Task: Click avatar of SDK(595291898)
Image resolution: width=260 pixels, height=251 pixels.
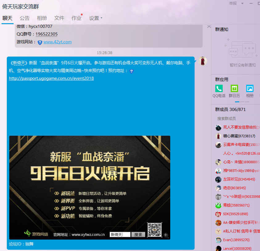Action: point(218,214)
